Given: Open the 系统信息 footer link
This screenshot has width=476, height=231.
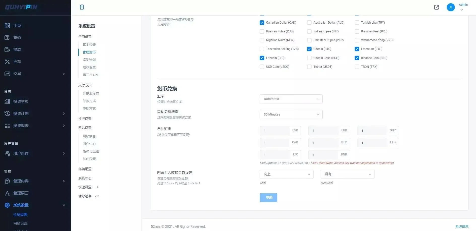Looking at the screenshot, I should [x=462, y=226].
